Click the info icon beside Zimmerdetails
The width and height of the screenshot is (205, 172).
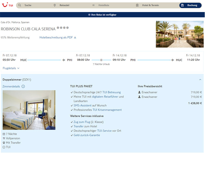click(x=23, y=87)
